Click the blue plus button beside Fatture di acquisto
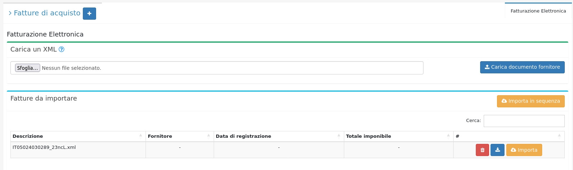Image resolution: width=573 pixels, height=170 pixels. pos(89,14)
